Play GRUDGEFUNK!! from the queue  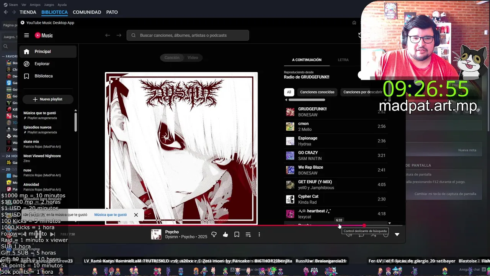pyautogui.click(x=336, y=112)
